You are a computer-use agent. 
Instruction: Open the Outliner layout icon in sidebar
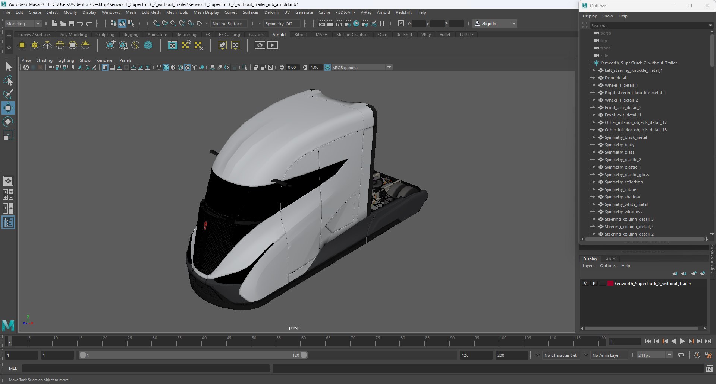pyautogui.click(x=8, y=223)
